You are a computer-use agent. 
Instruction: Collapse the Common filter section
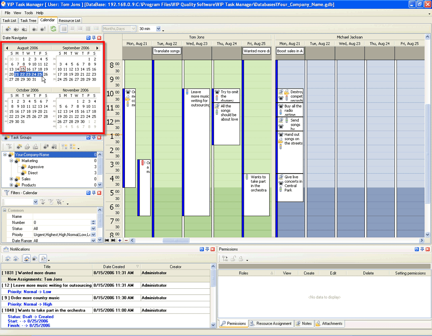(x=4, y=210)
